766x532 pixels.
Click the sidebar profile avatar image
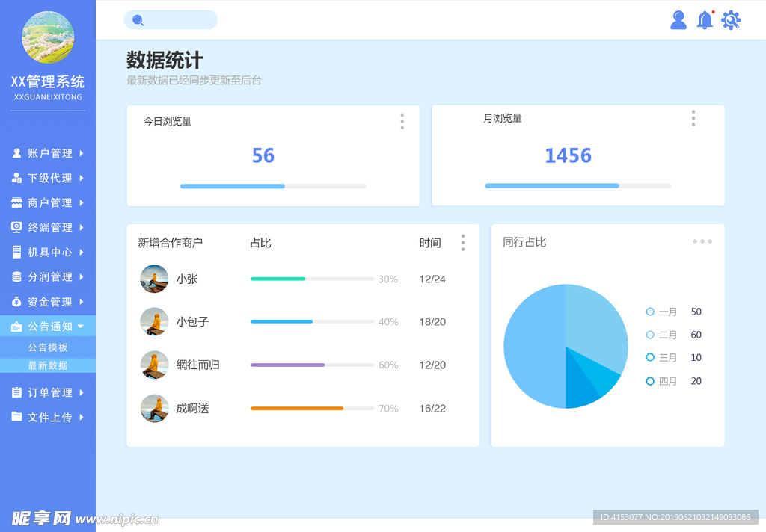tap(48, 37)
